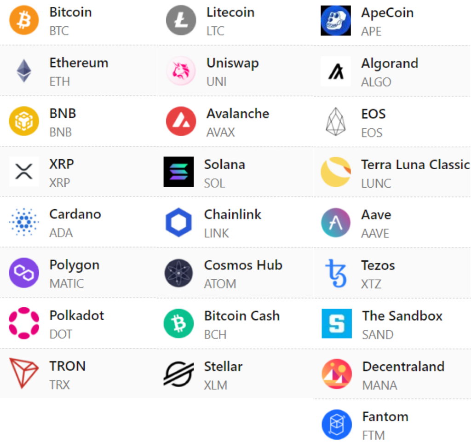Click the blue Chainlink hexagon icon
The image size is (471, 448).
click(x=178, y=223)
